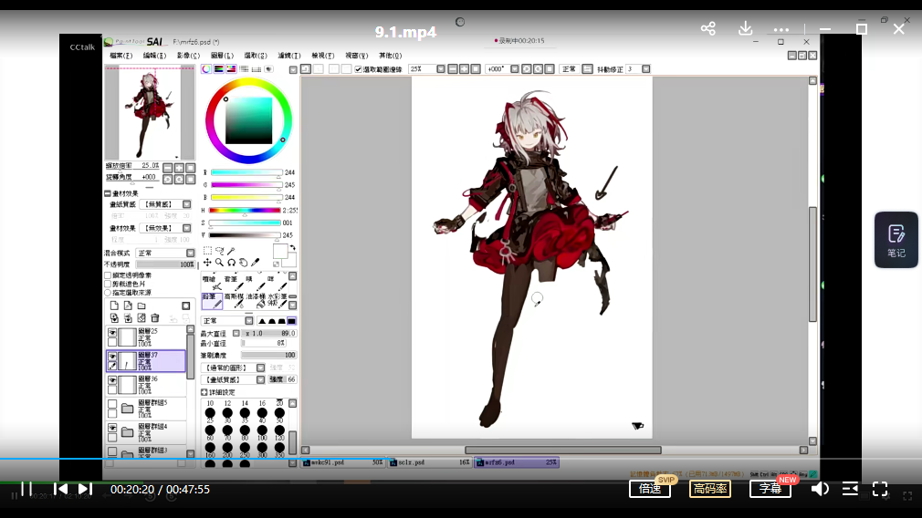Delete the selected layer with trash icon
The image size is (922, 518).
tap(155, 318)
